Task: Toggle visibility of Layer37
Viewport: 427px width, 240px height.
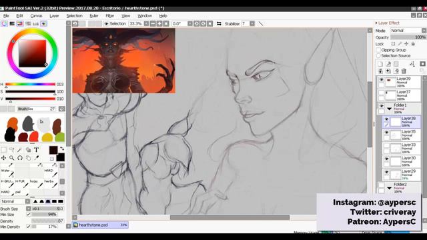Action: tap(381, 93)
